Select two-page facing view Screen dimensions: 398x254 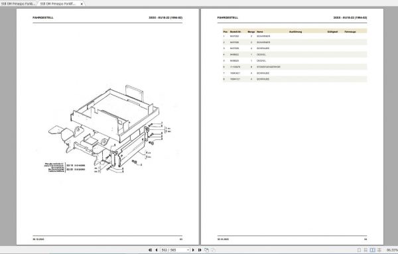point(372,250)
